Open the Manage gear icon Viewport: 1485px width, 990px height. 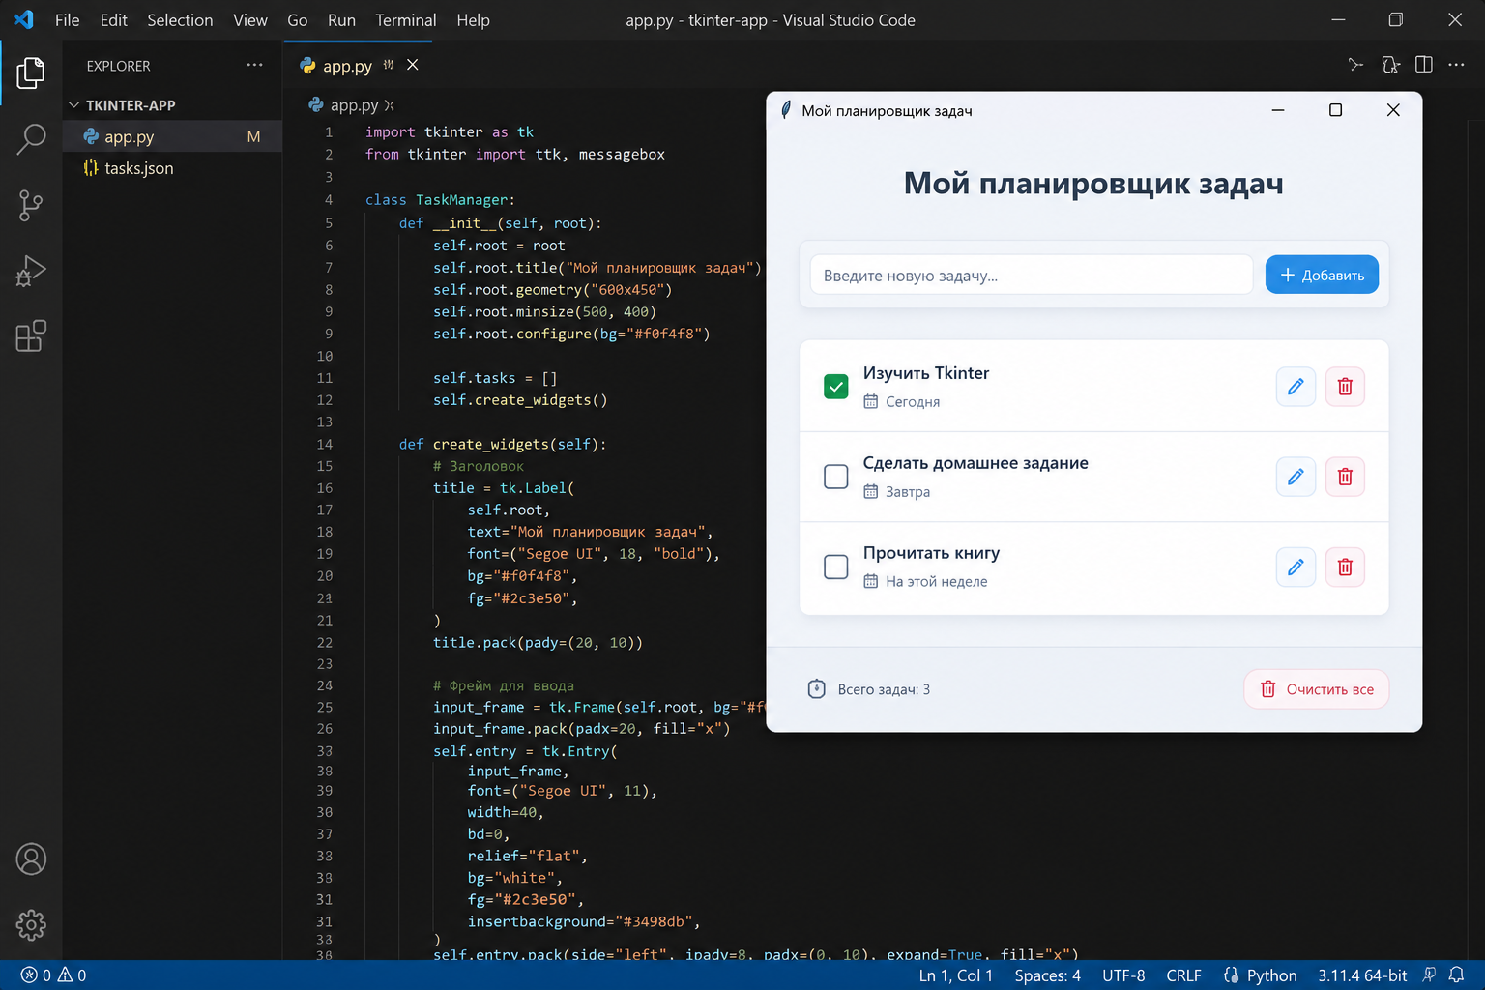31,924
